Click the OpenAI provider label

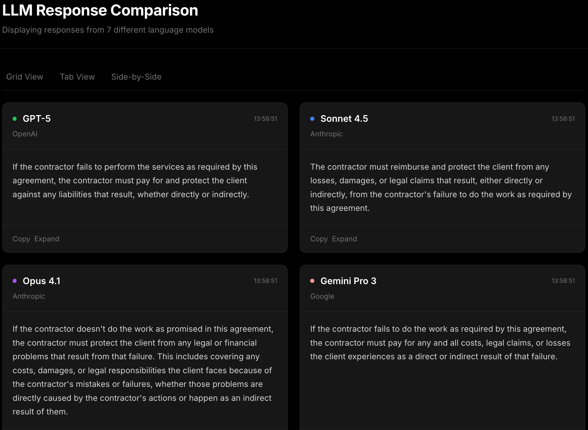point(25,134)
